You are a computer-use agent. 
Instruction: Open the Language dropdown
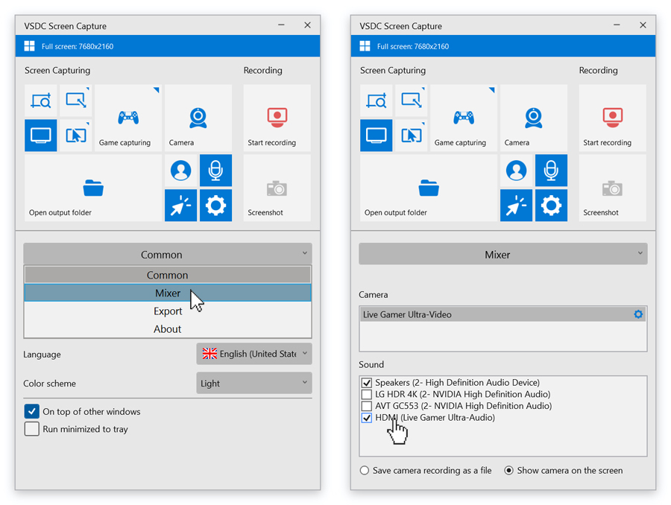[253, 354]
